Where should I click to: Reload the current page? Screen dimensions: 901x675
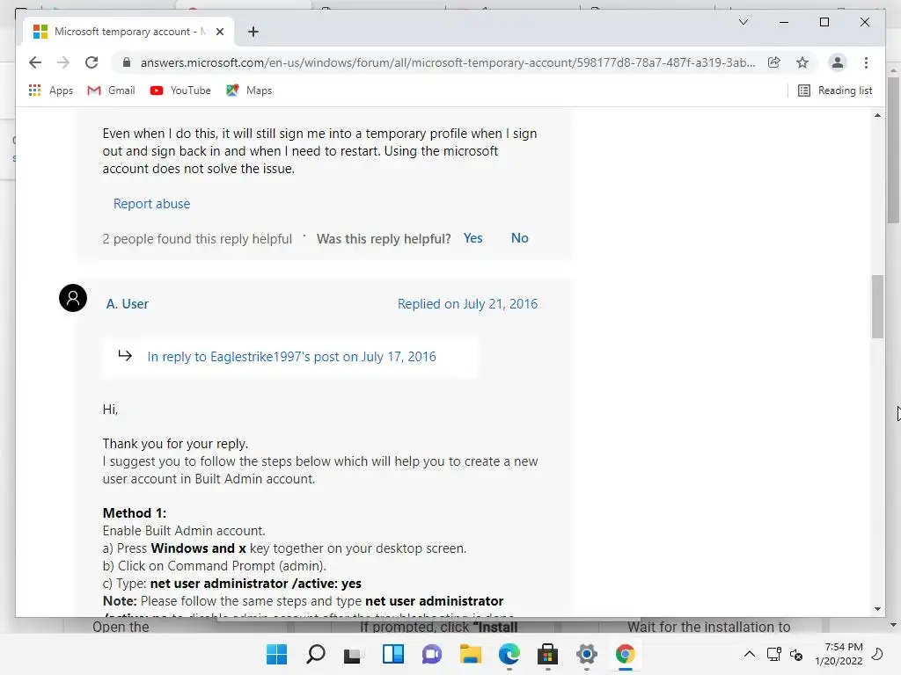coord(92,62)
